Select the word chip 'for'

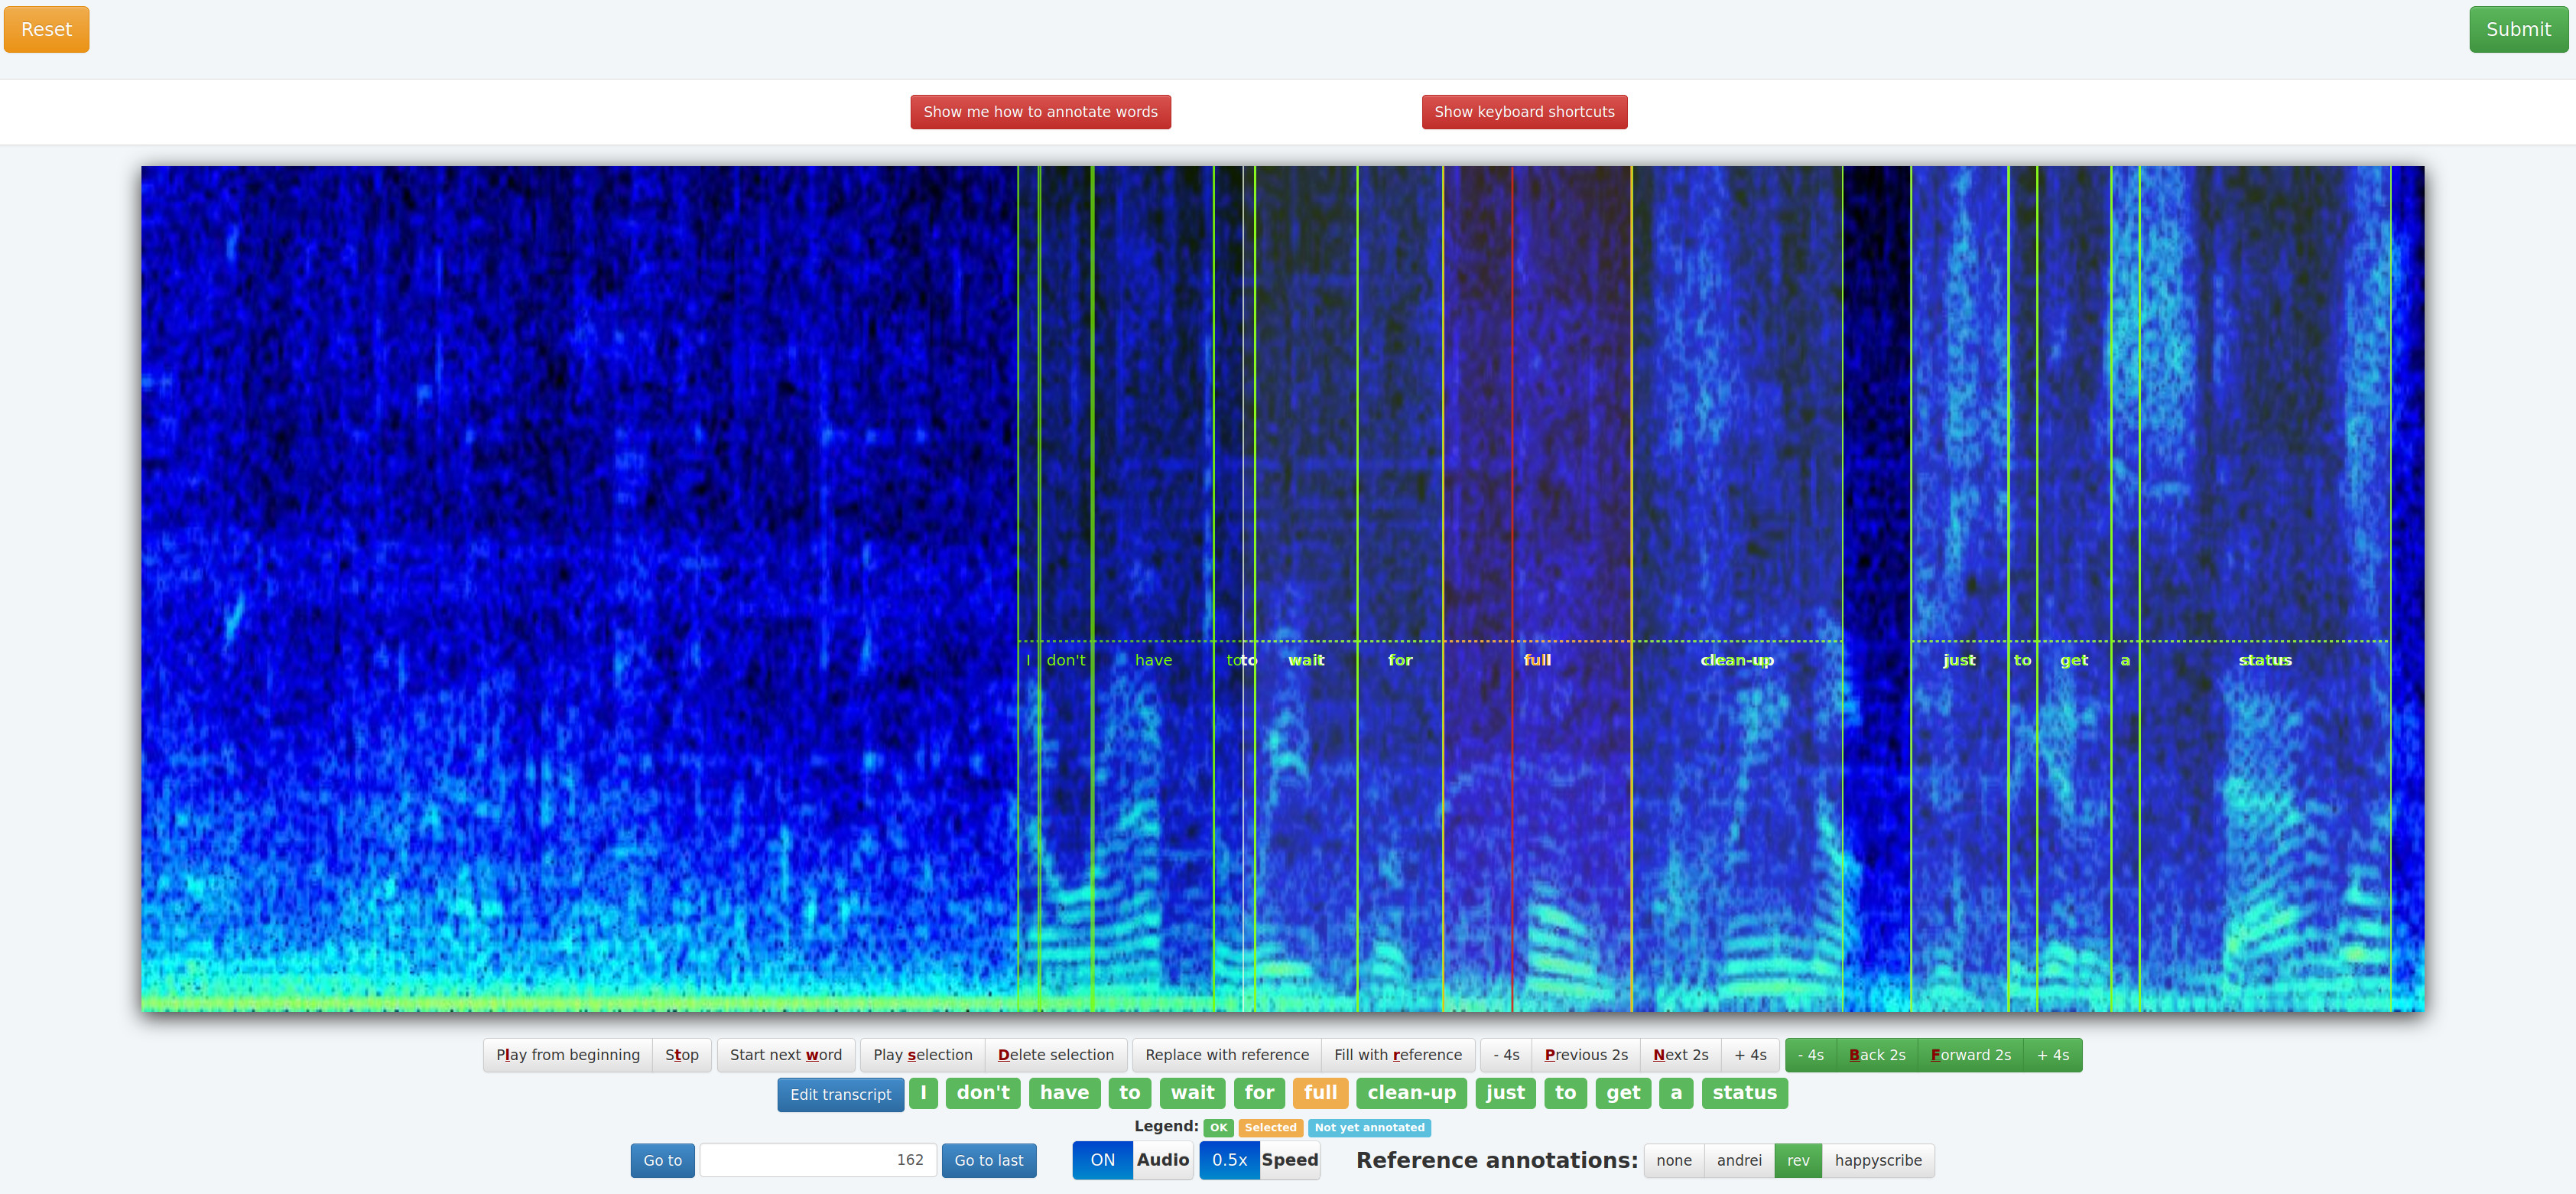click(x=1259, y=1093)
